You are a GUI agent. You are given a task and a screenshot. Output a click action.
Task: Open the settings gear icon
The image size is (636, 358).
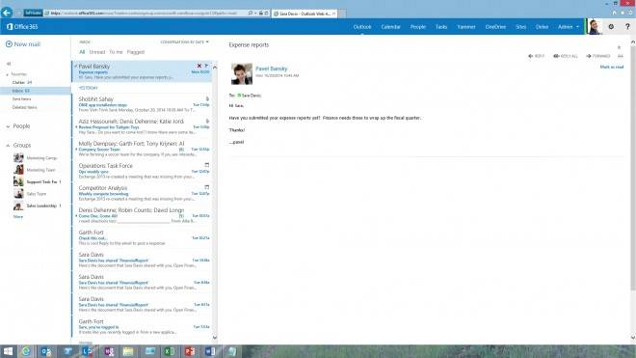tap(611, 27)
